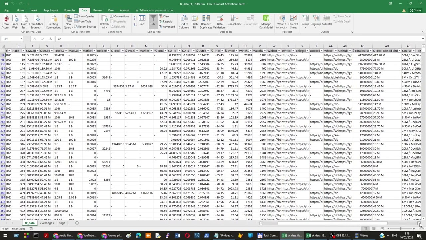The width and height of the screenshot is (426, 240).
Task: Clear the current filter
Action: pos(164,16)
